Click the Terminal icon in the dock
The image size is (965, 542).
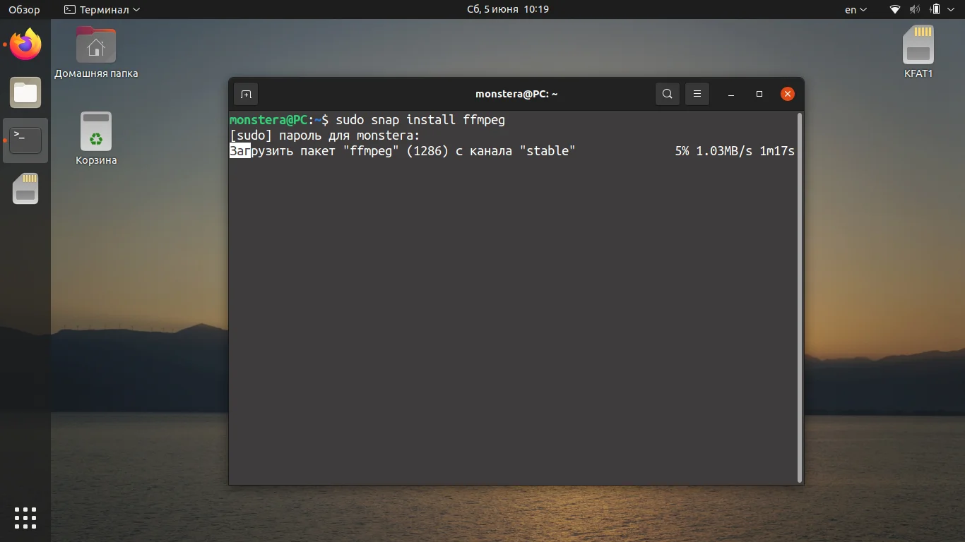[x=25, y=140]
